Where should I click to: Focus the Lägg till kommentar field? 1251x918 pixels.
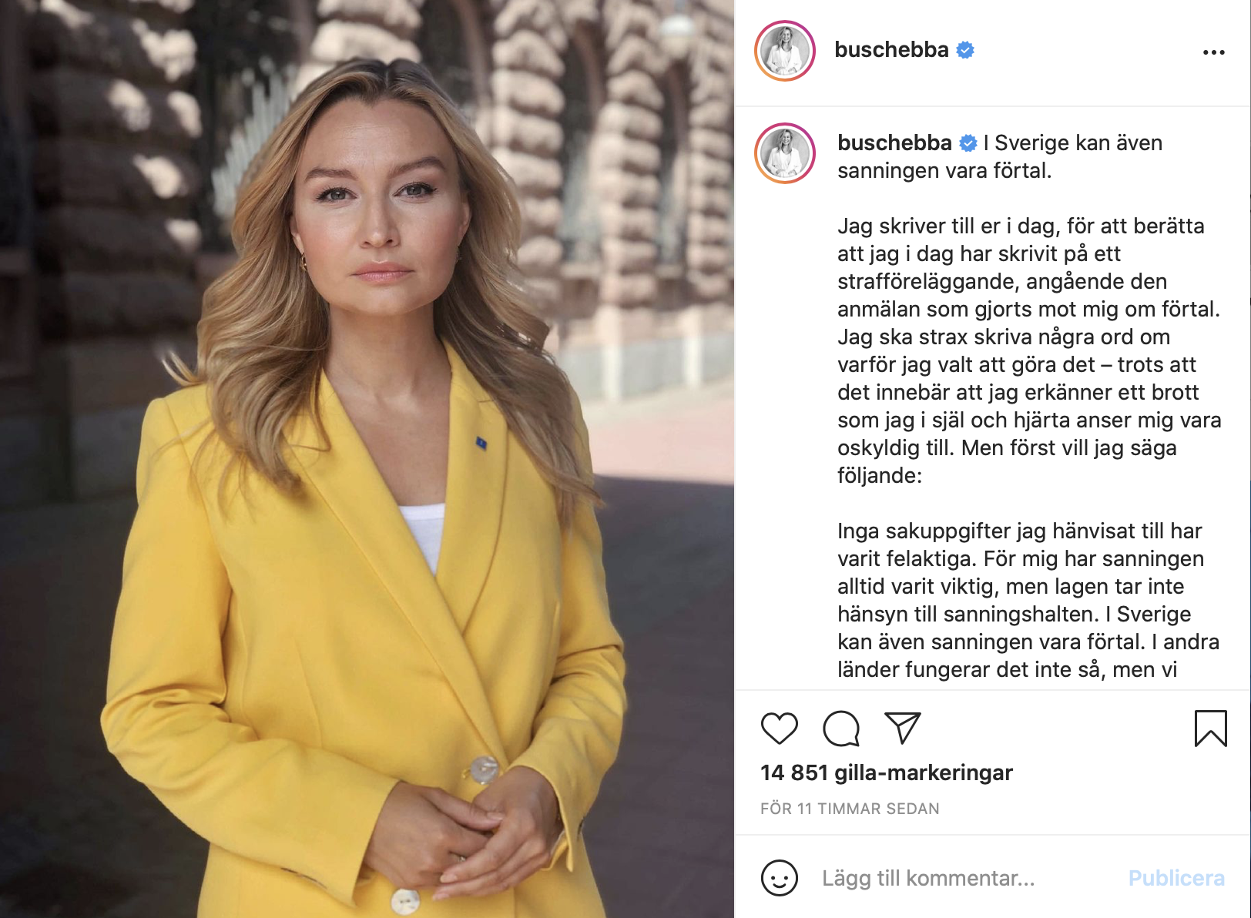point(963,878)
